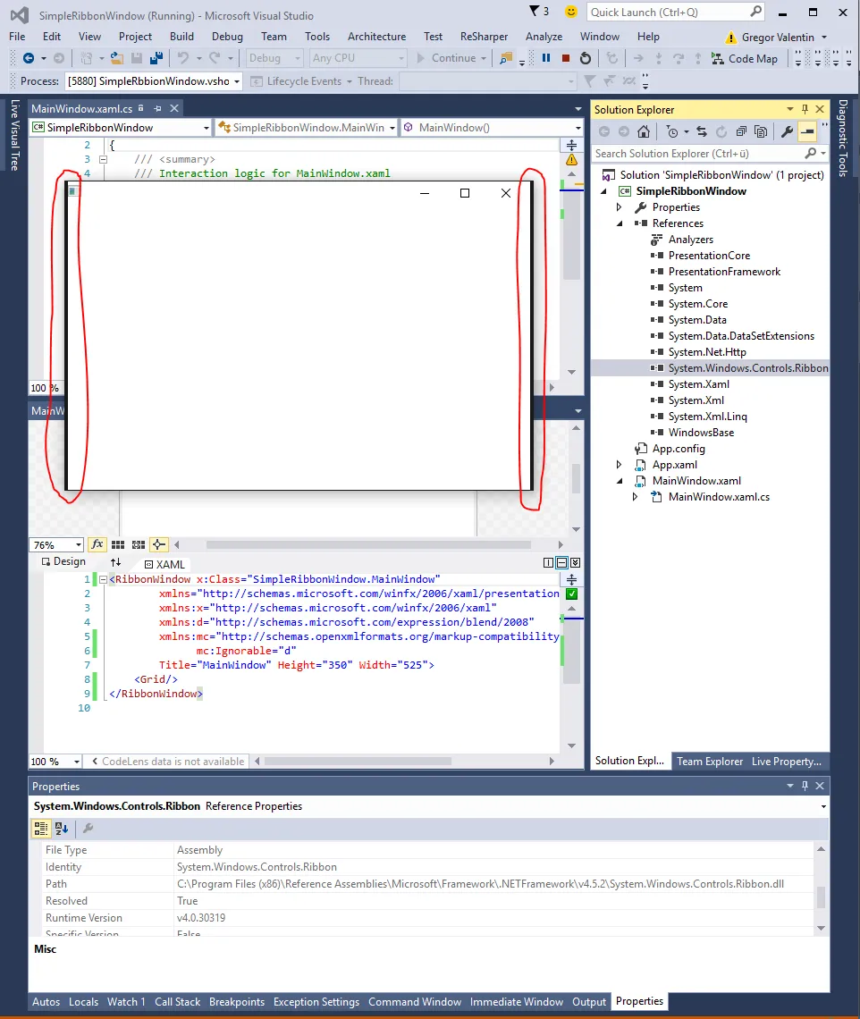
Task: Open Solution Explorer Properties wrench
Action: pos(787,132)
